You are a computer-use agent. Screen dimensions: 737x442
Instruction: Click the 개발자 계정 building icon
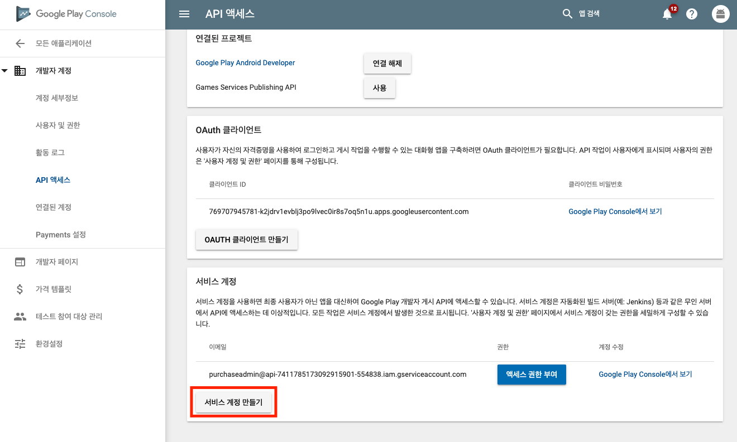[x=20, y=71]
